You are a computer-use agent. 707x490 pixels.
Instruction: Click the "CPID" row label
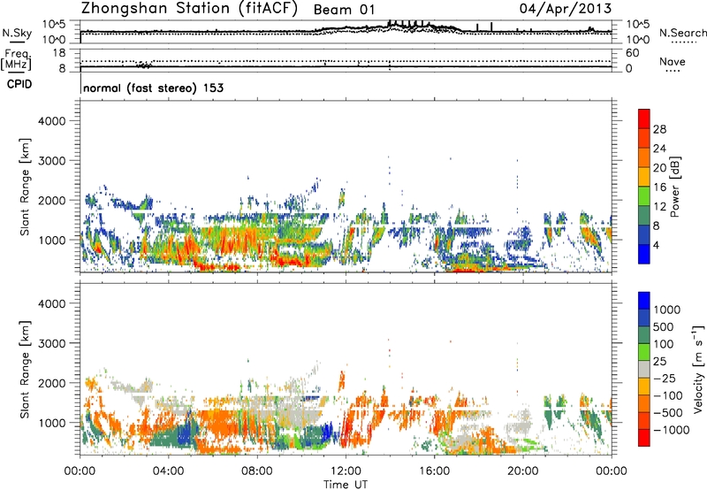pos(19,84)
